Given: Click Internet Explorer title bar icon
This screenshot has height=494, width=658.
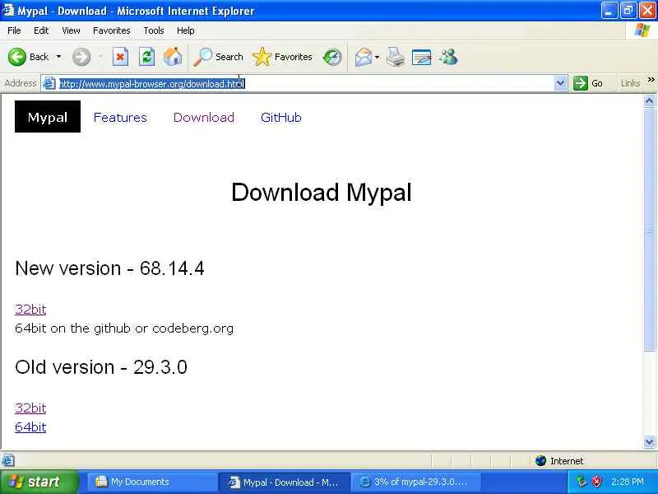Looking at the screenshot, I should (x=8, y=10).
